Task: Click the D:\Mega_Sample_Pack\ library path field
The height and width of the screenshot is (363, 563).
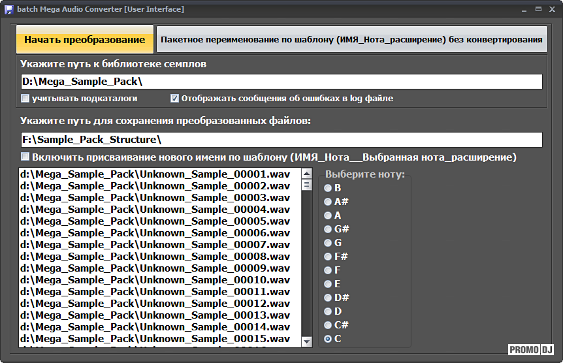Action: click(x=281, y=82)
